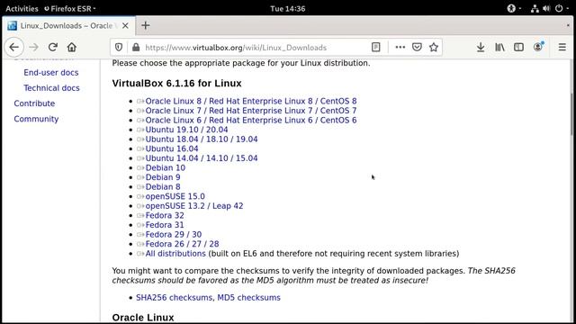Download Debian 8 package
Viewport: 576px width, 324px height.
[163, 187]
